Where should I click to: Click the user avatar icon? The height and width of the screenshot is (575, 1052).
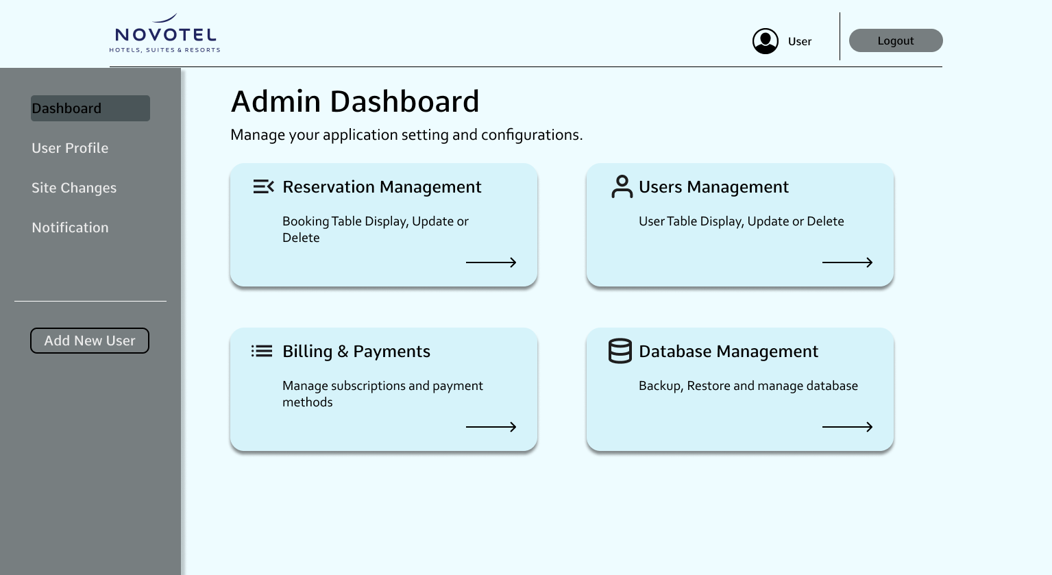(766, 41)
